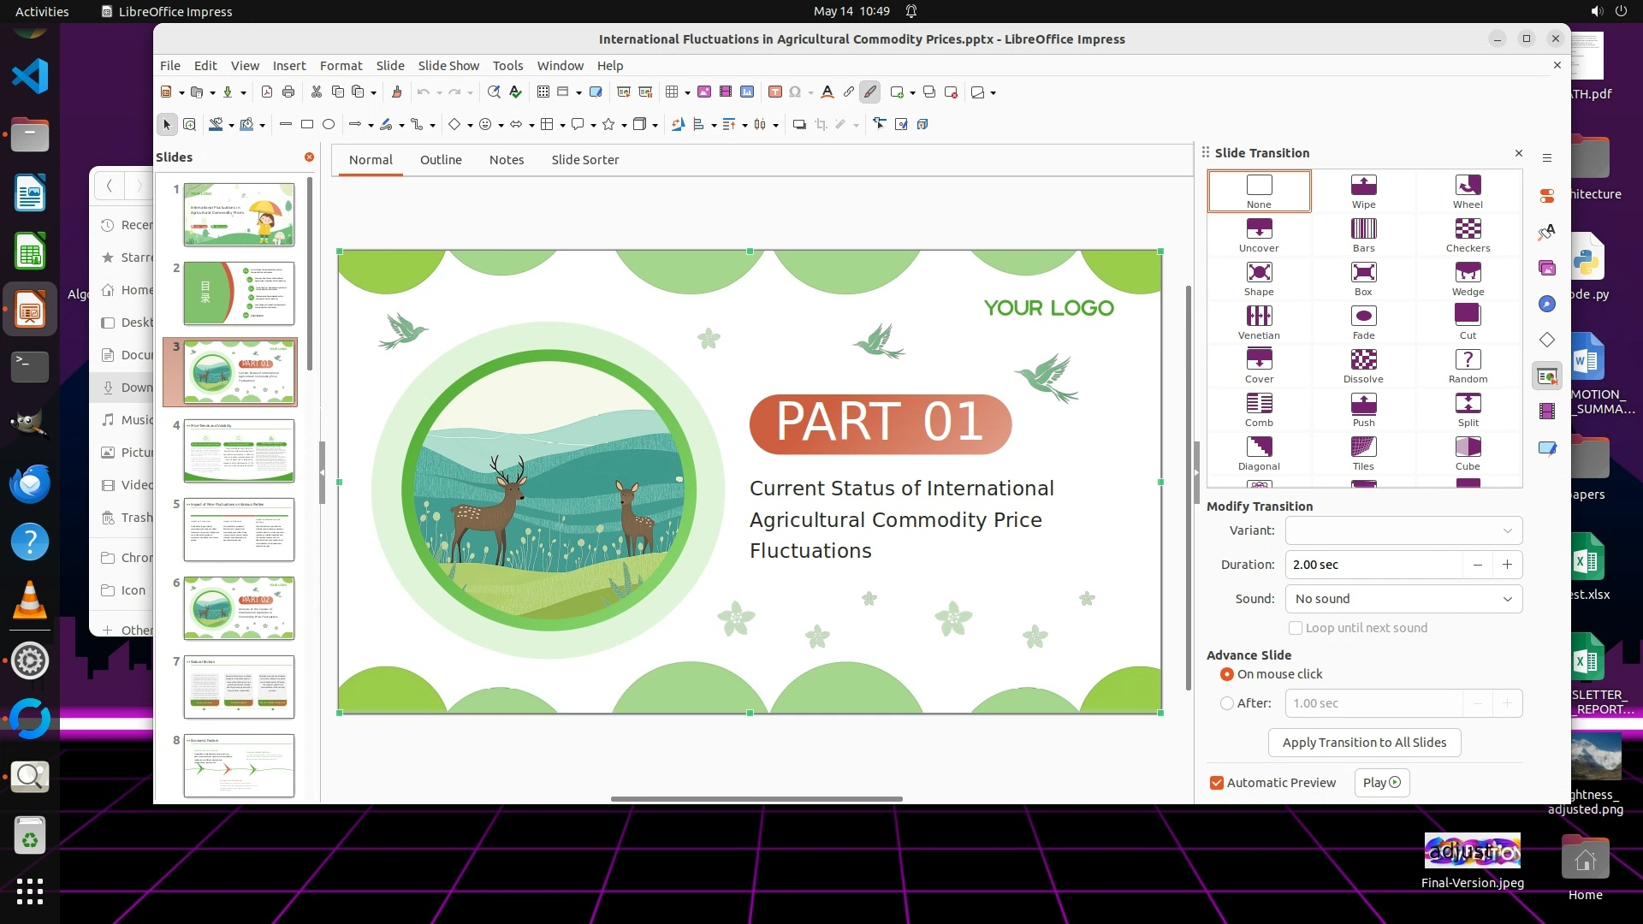1643x924 pixels.
Task: Choose the Dissolve transition effect
Action: click(1363, 360)
